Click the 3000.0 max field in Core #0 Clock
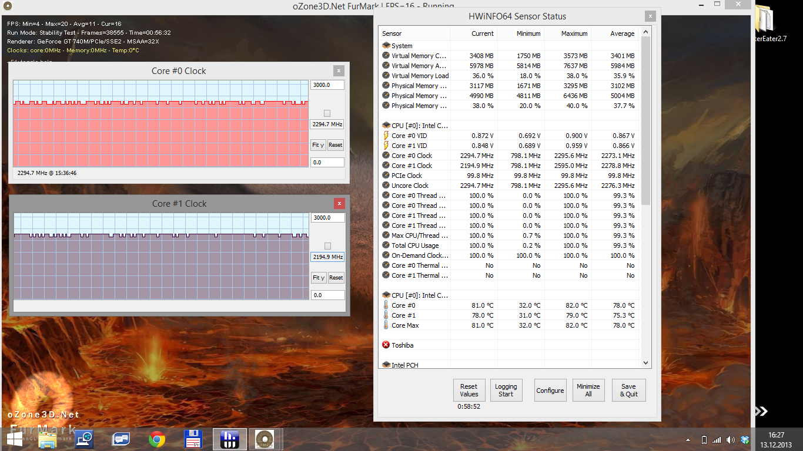This screenshot has width=803, height=451. pyautogui.click(x=327, y=85)
